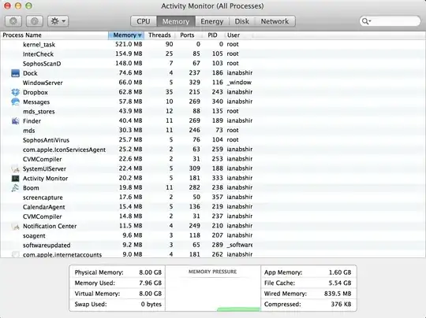Select the SophosScanD process
This screenshot has width=426, height=318.
(213, 64)
